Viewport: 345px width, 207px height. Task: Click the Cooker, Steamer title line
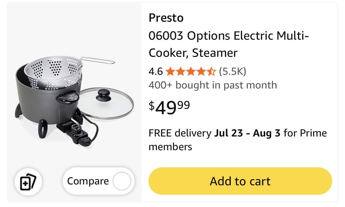tap(193, 53)
